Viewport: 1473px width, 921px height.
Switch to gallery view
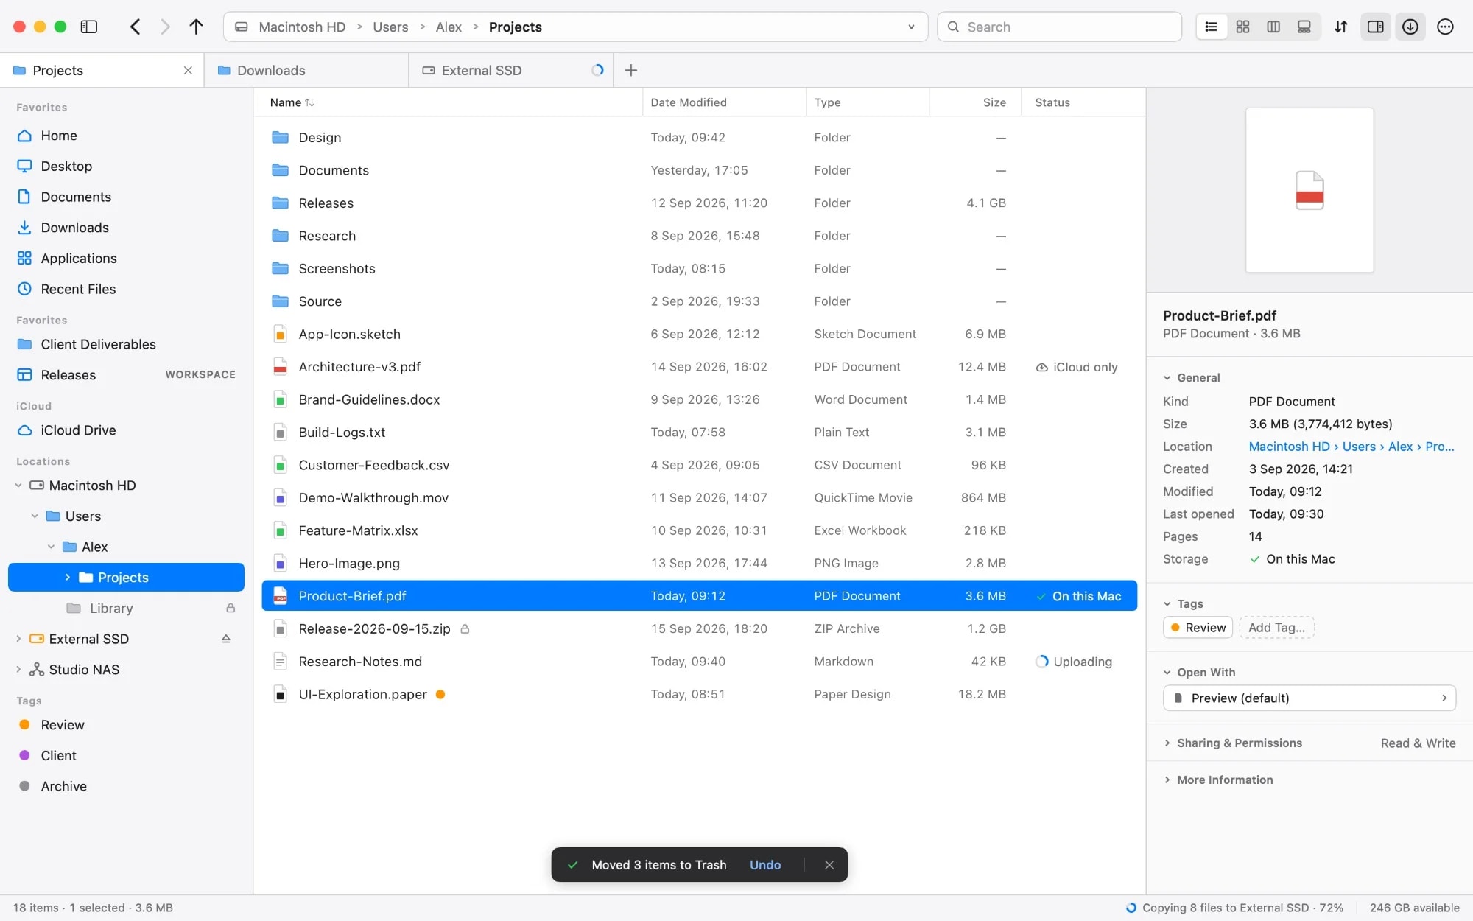click(1304, 27)
